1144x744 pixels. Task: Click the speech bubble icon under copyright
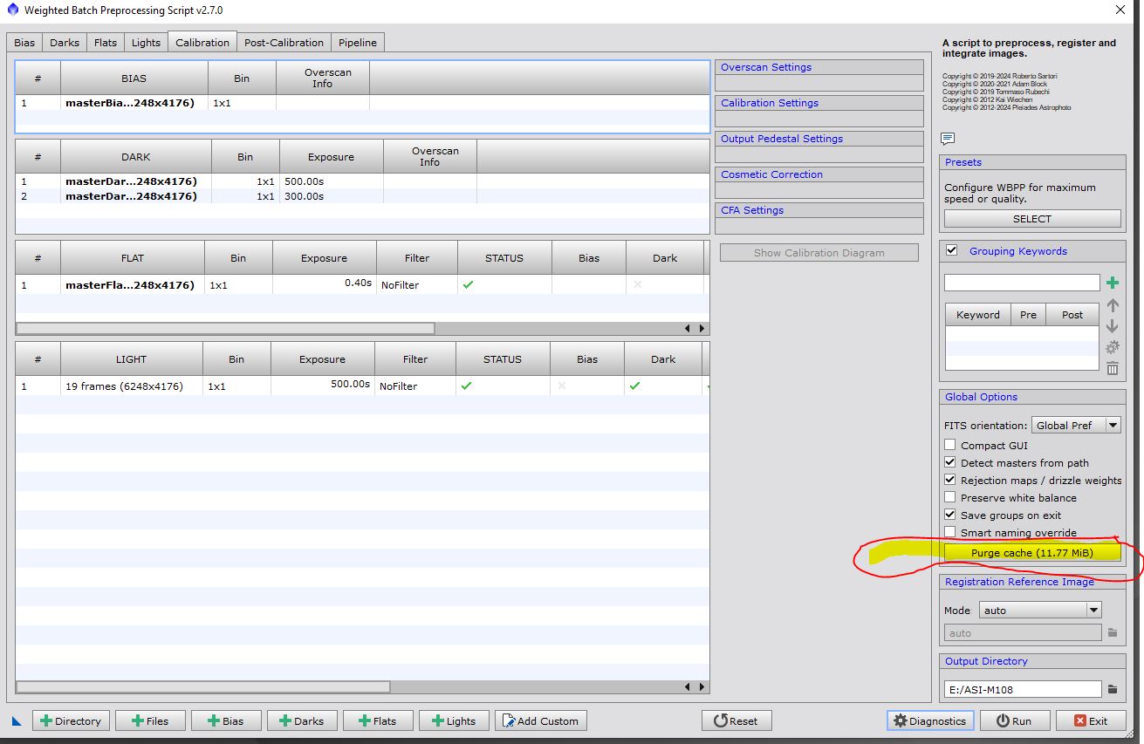pos(948,139)
